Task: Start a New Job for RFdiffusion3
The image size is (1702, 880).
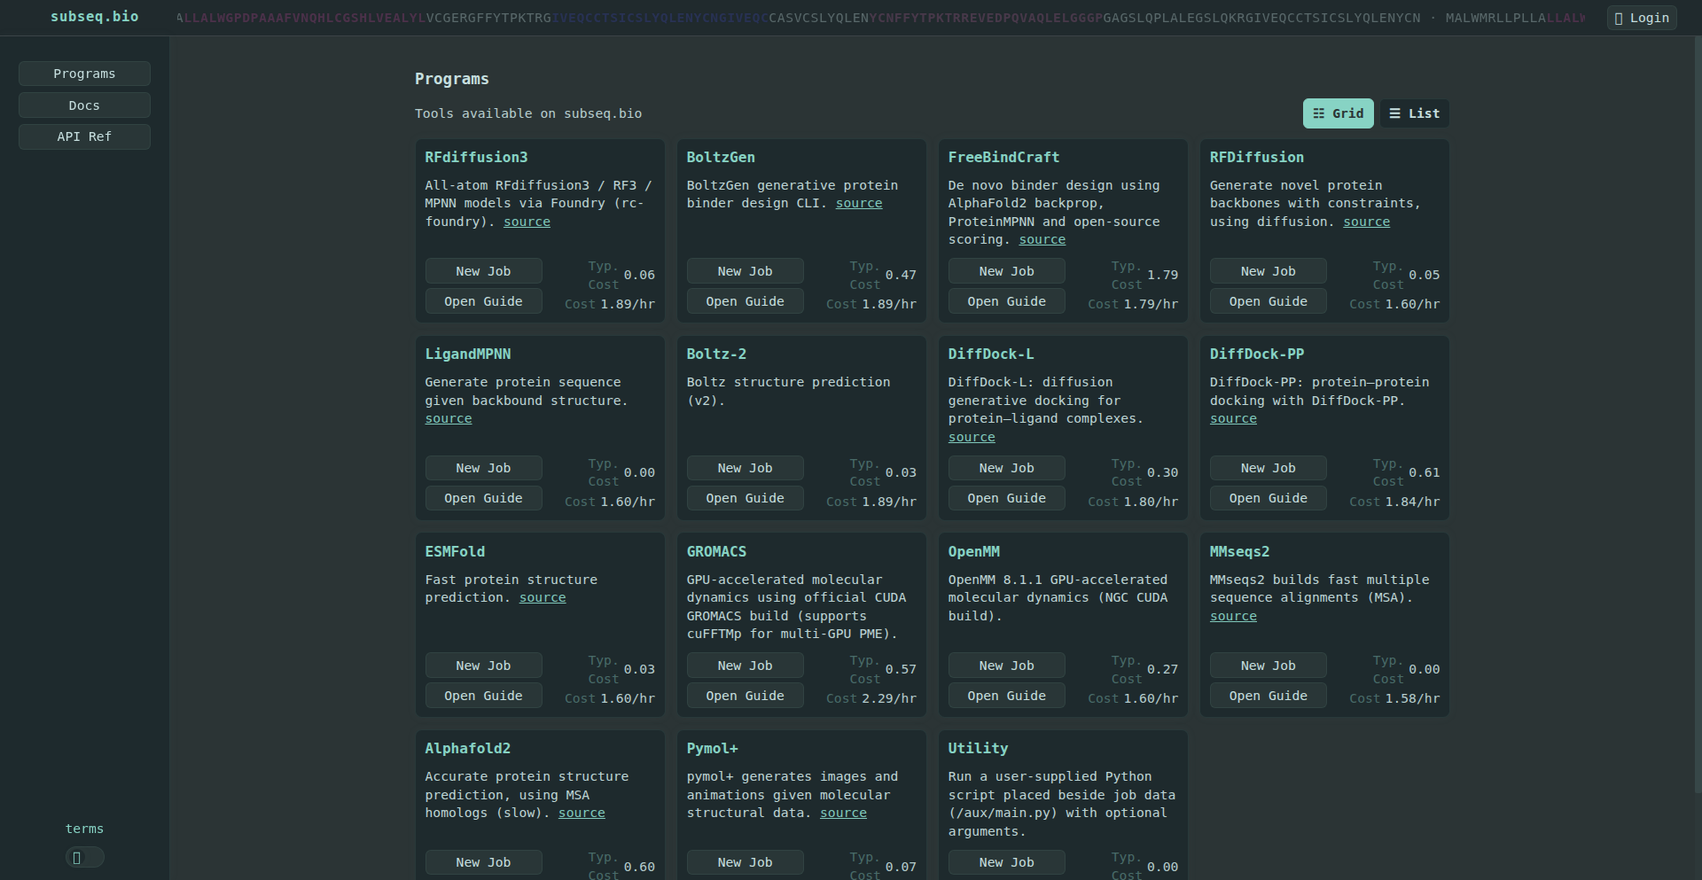Action: click(x=483, y=270)
